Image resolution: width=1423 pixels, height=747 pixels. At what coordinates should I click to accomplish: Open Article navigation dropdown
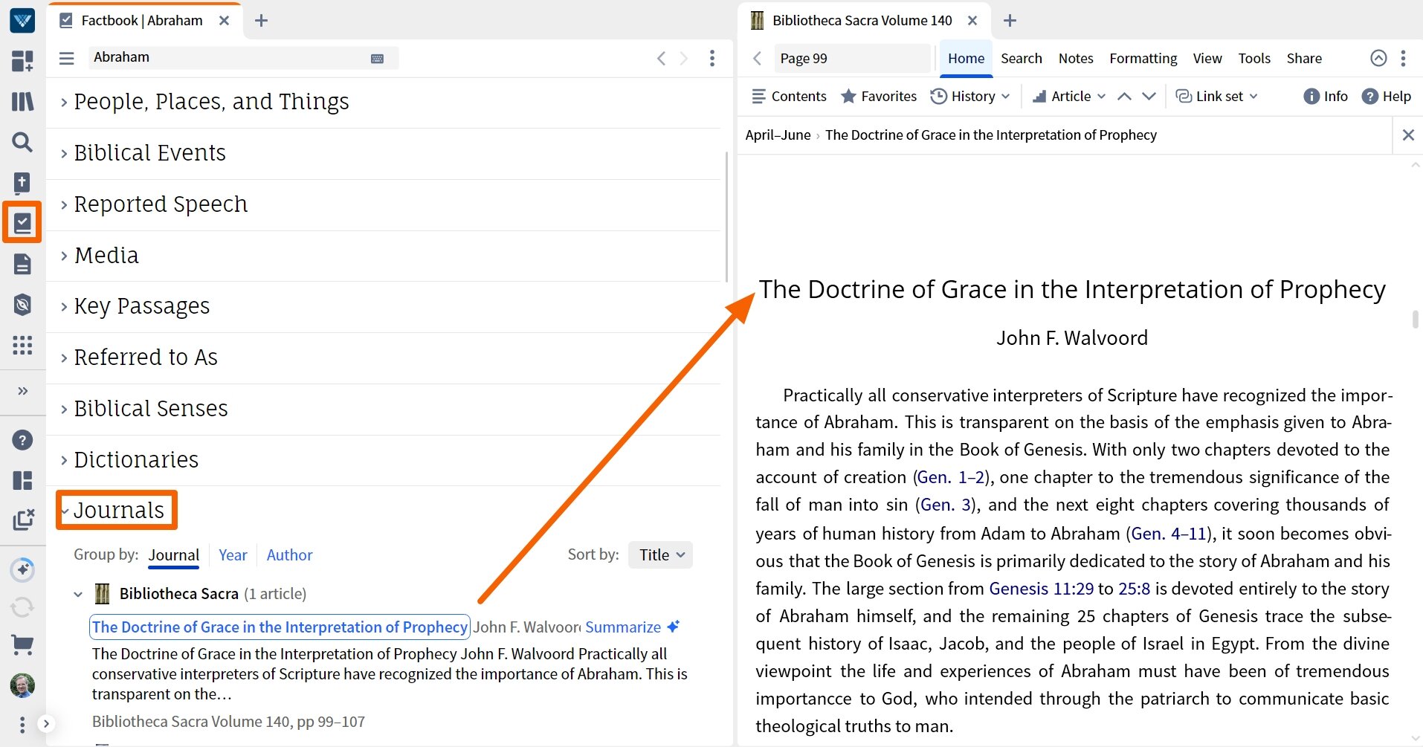[1069, 97]
